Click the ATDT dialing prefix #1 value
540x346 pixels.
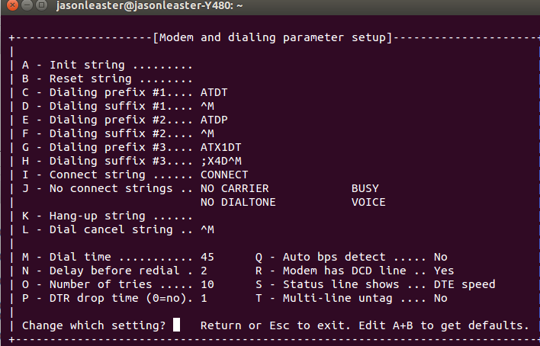[214, 92]
